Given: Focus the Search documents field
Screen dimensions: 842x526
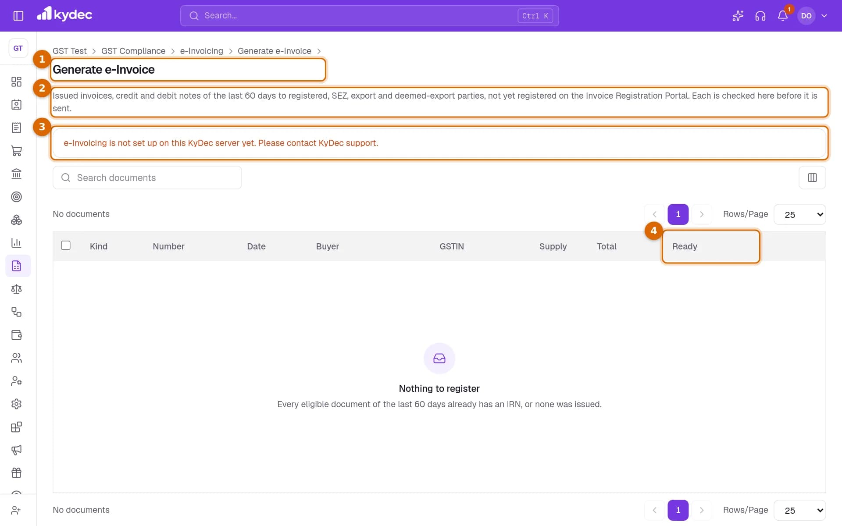Looking at the screenshot, I should pos(147,178).
